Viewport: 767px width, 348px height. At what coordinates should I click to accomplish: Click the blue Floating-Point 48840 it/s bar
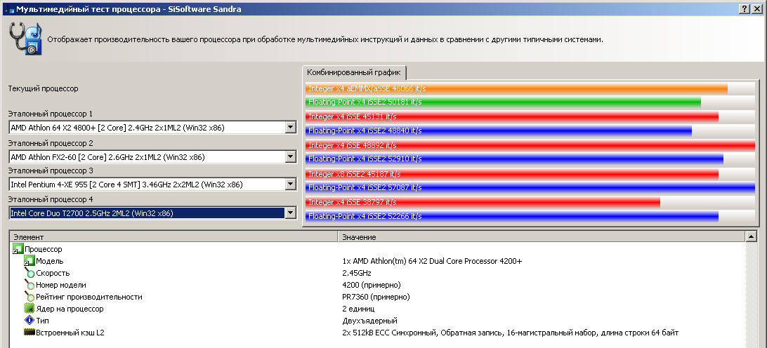499,130
